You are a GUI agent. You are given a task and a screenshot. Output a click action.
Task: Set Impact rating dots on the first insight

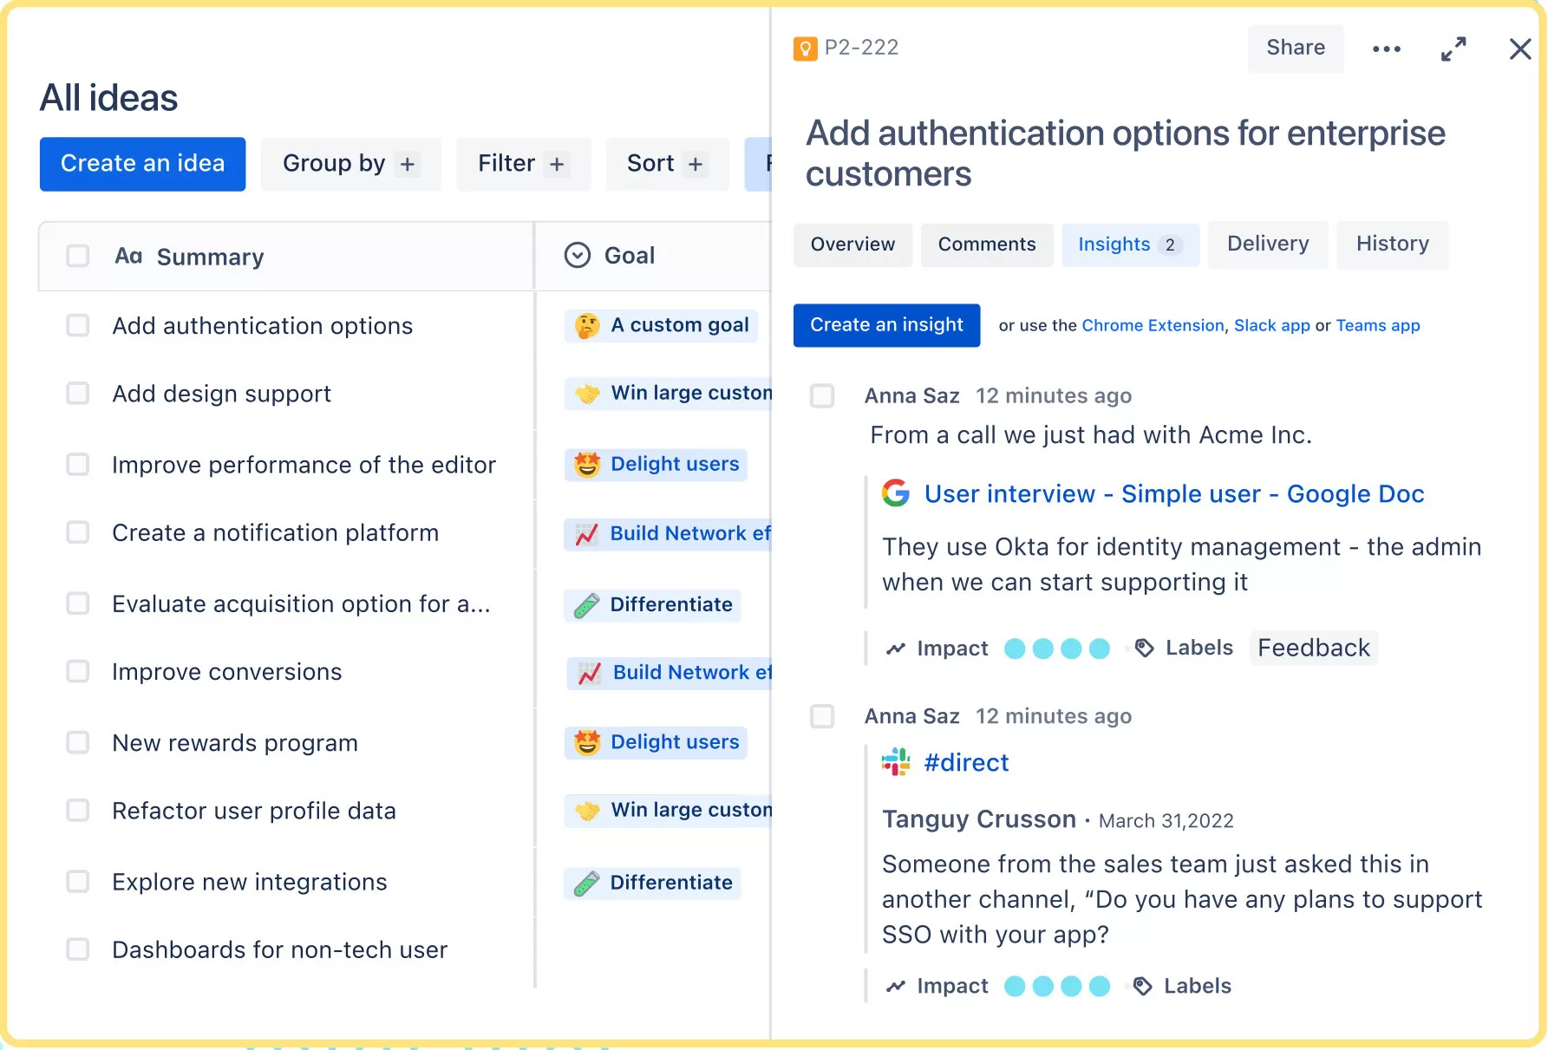tap(1056, 649)
